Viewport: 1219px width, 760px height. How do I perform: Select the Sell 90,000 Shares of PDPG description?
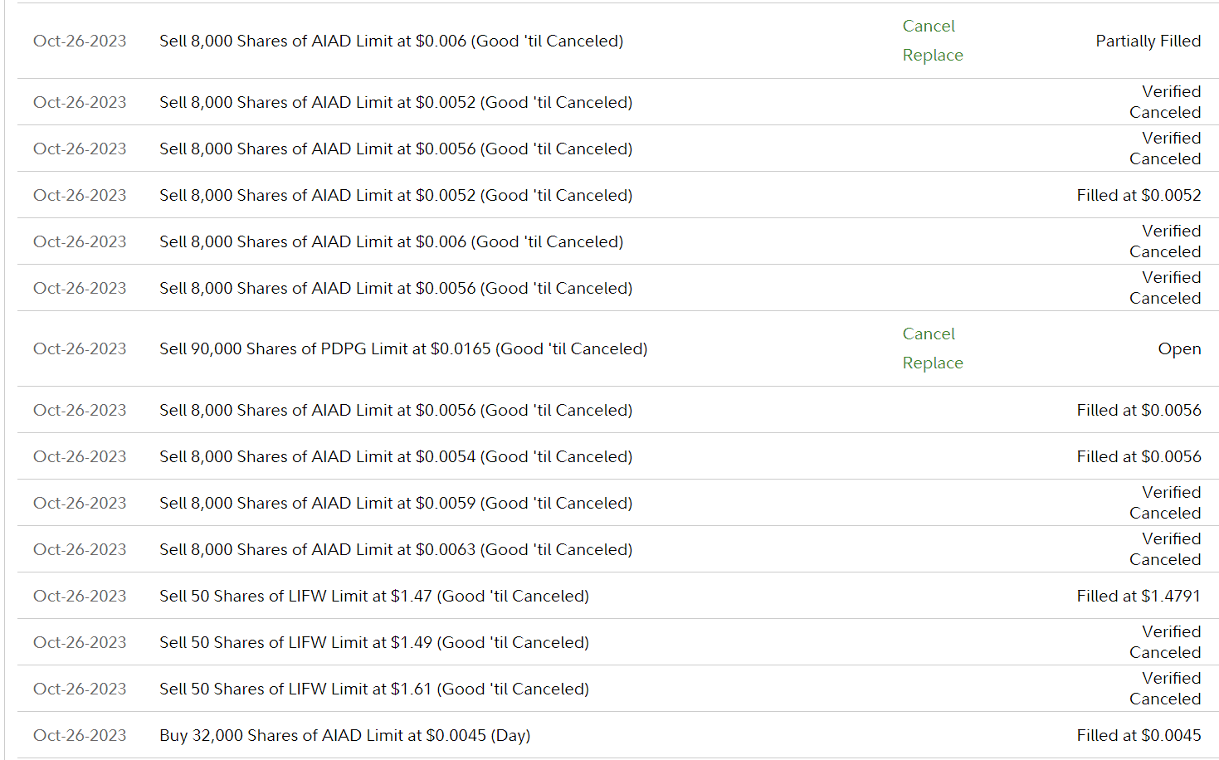403,349
